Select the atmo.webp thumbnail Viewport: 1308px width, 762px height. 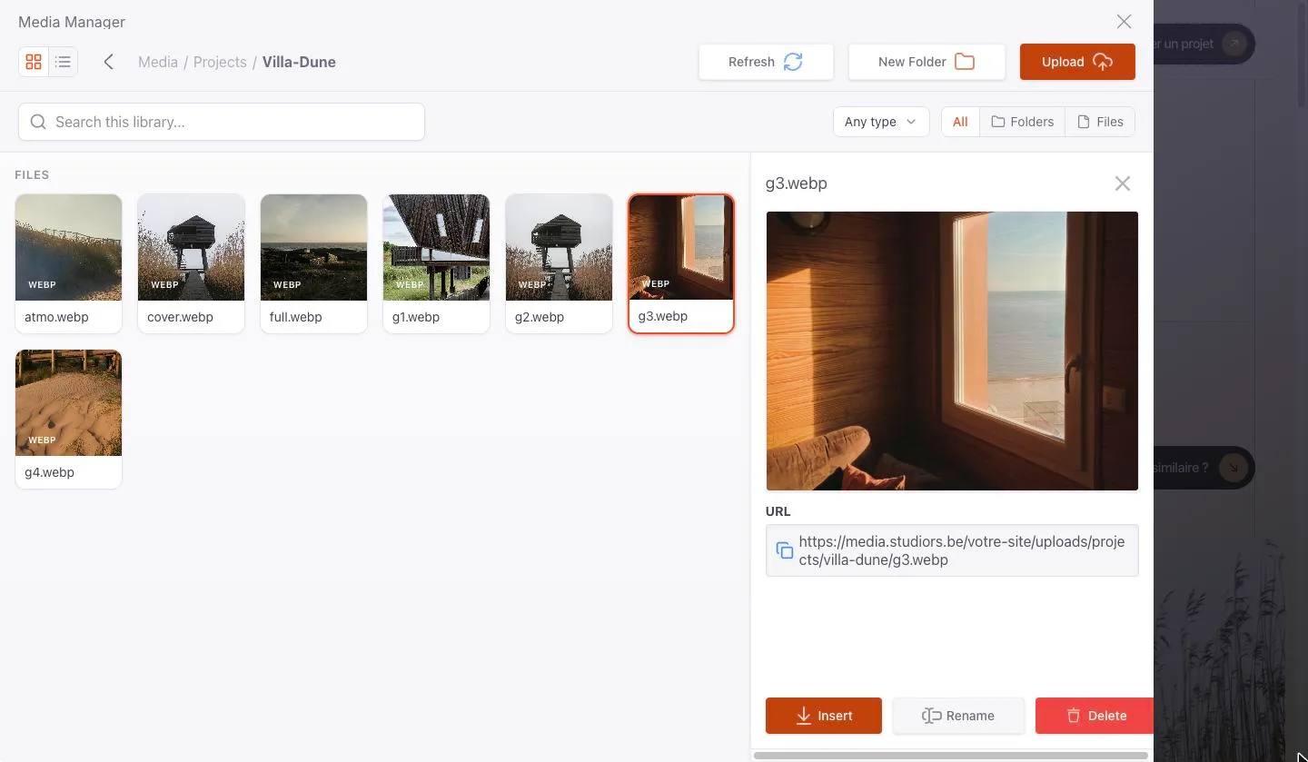point(68,247)
